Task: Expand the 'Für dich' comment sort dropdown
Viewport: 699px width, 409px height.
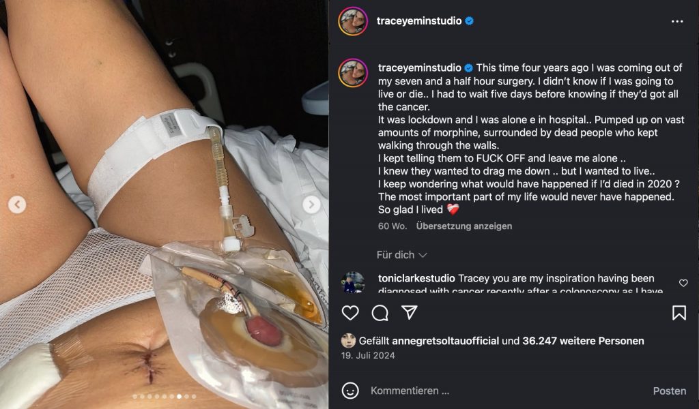Action: [402, 255]
